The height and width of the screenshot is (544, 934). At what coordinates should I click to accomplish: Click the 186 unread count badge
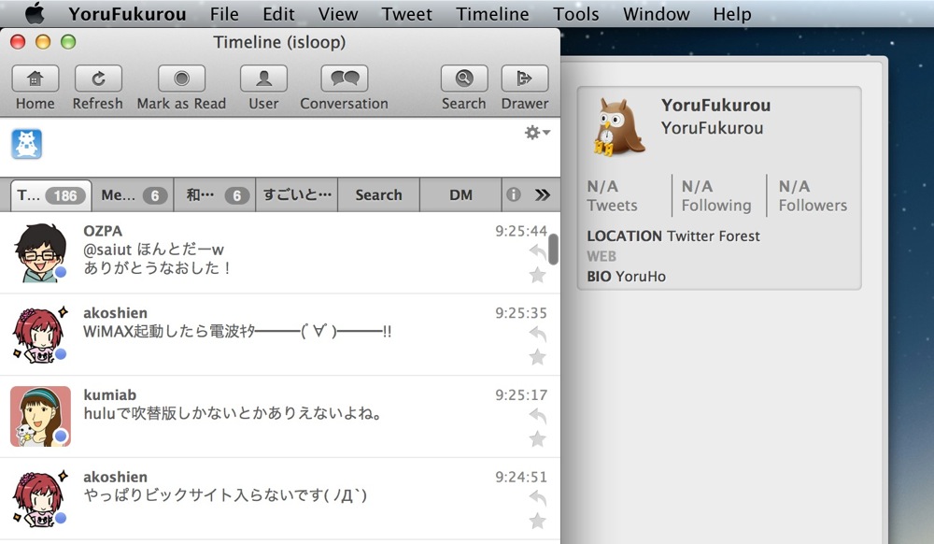point(65,195)
